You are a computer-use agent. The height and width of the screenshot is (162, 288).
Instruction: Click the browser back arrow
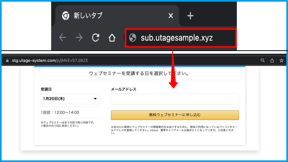pos(62,38)
